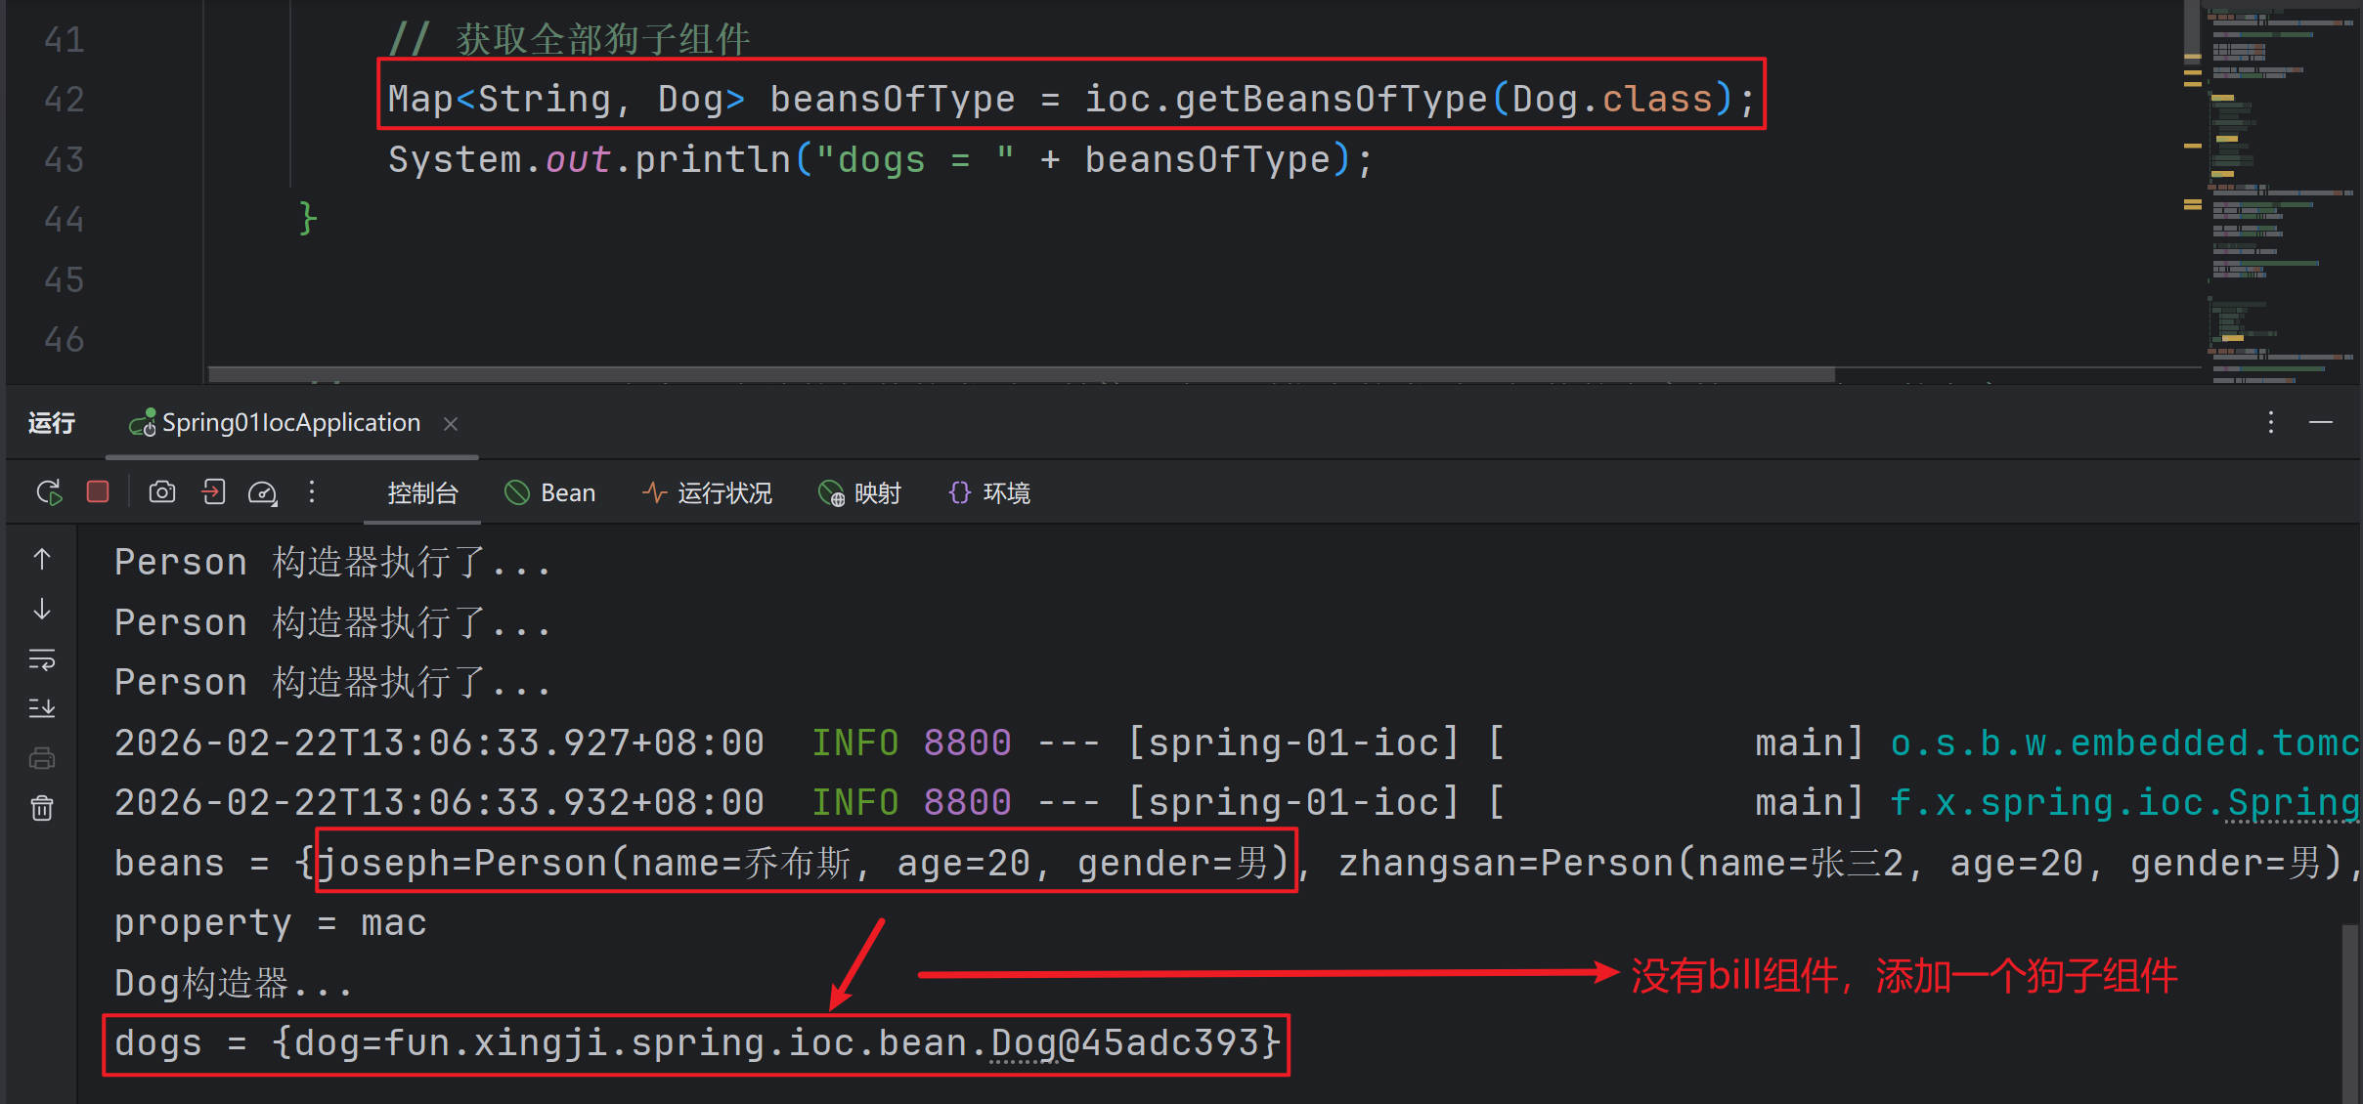Image resolution: width=2363 pixels, height=1104 pixels.
Task: Toggle soft-wrap in console
Action: click(42, 660)
